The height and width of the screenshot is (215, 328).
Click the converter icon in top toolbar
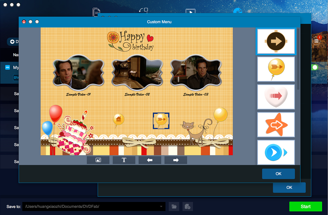click(144, 10)
